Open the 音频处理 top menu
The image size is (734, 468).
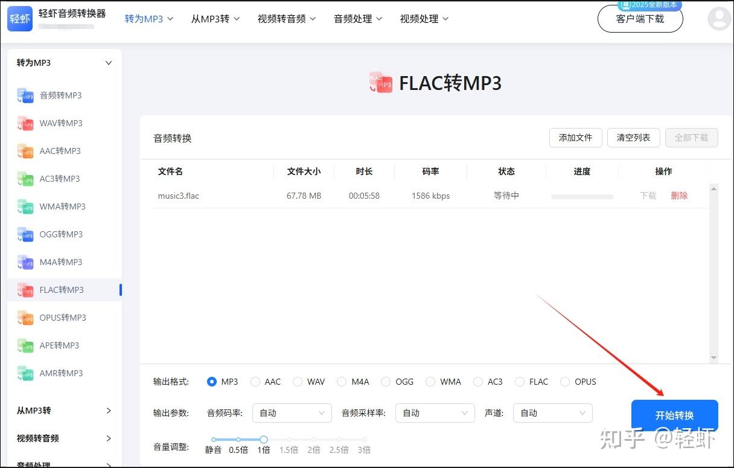click(358, 19)
